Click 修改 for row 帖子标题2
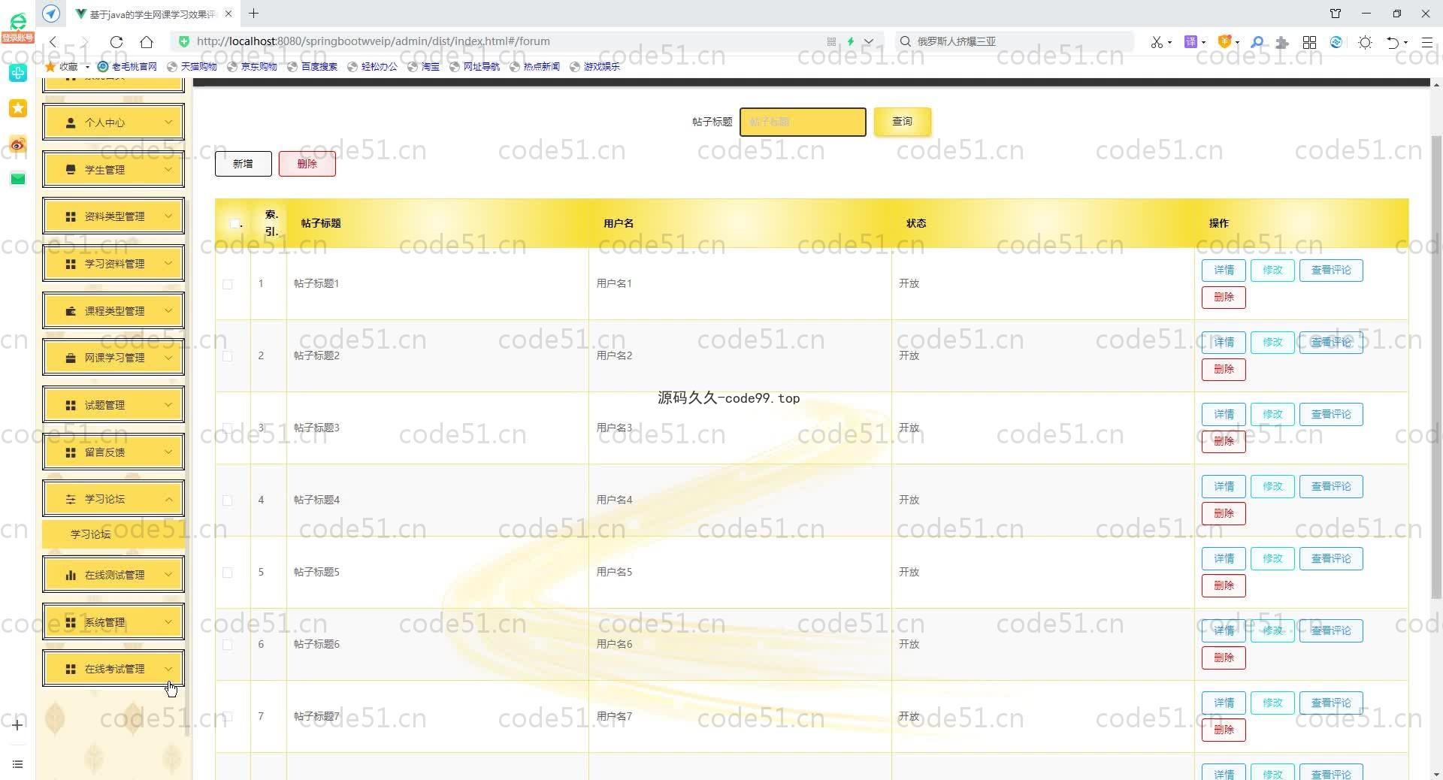This screenshot has width=1443, height=780. (x=1272, y=343)
